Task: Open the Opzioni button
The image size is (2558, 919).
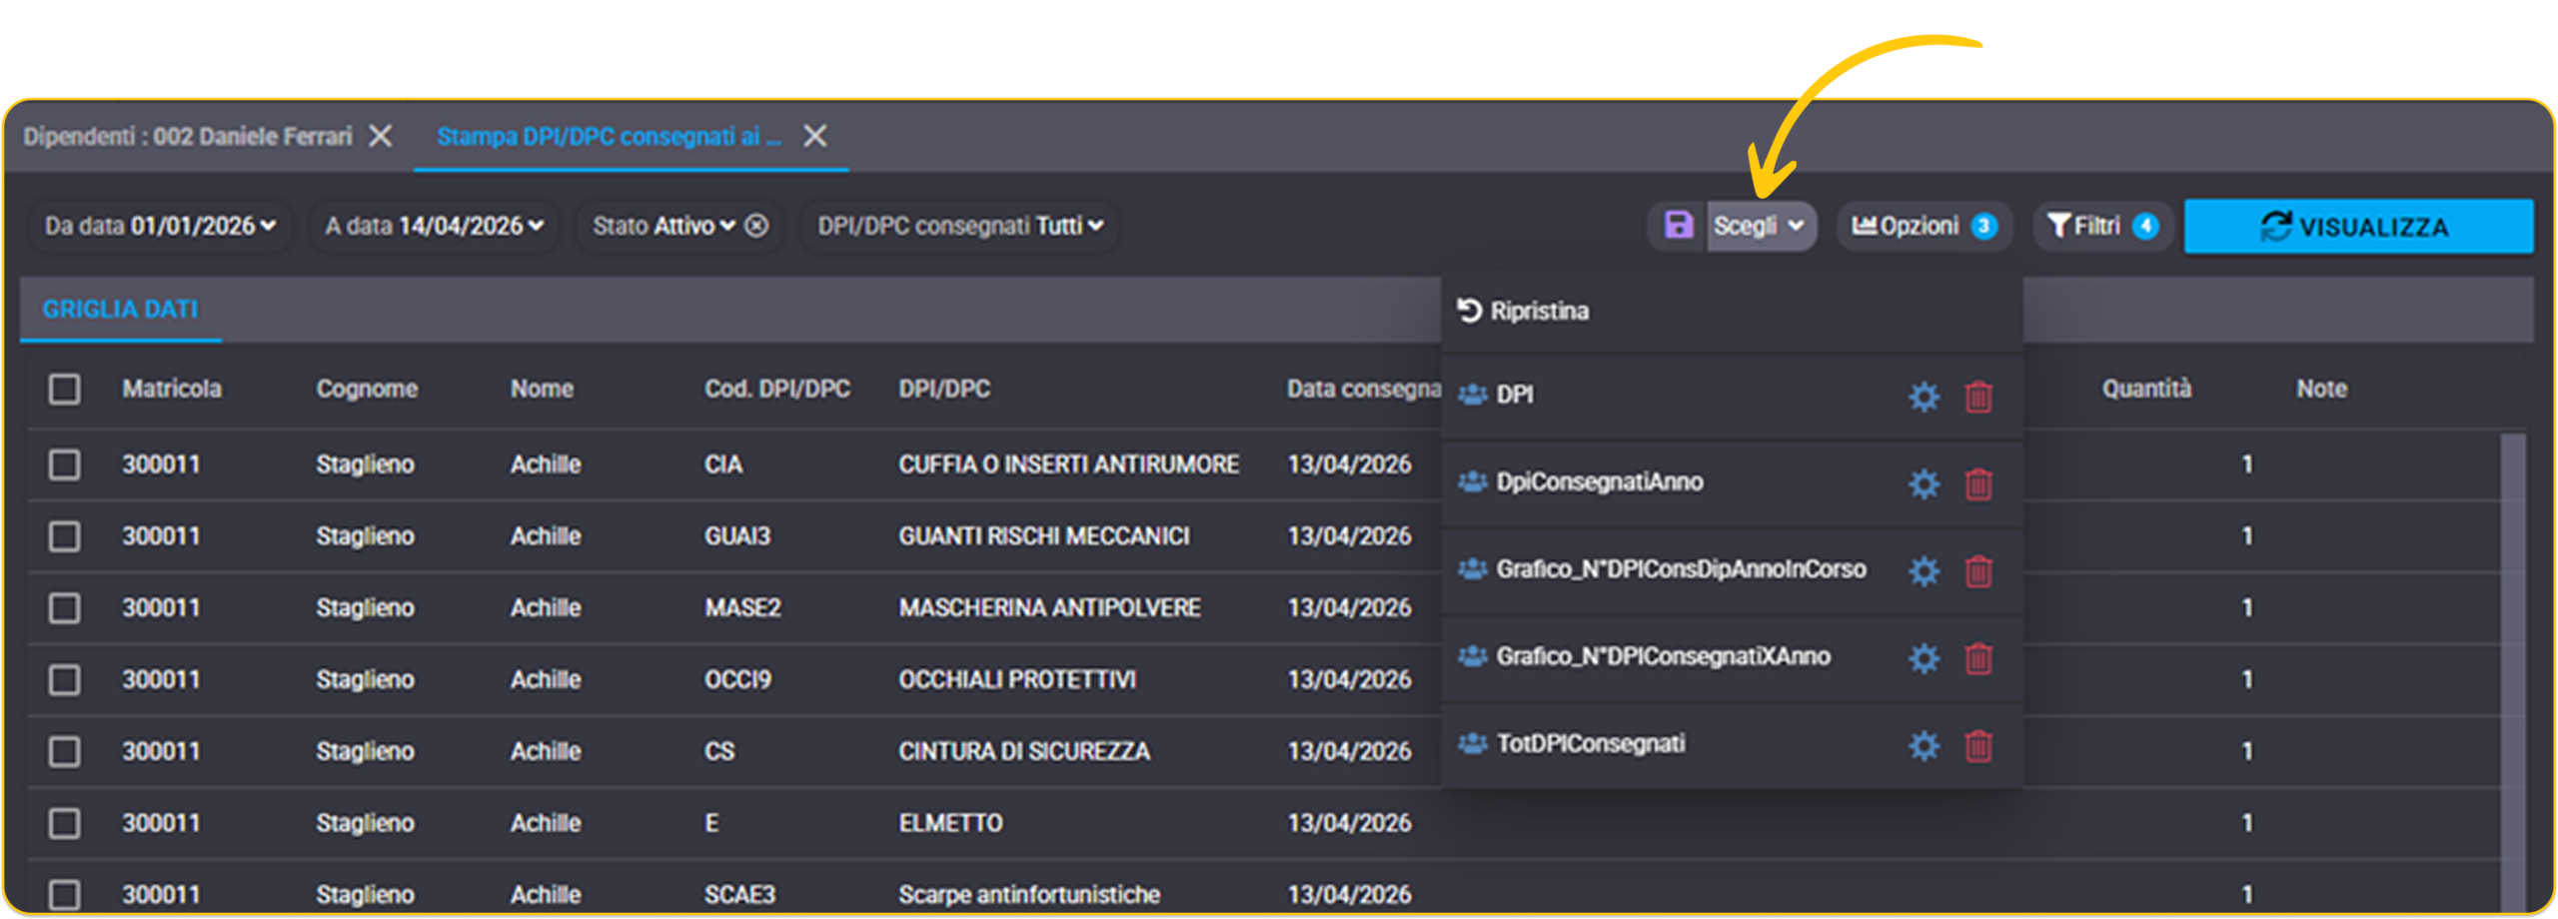Action: coord(1923,226)
